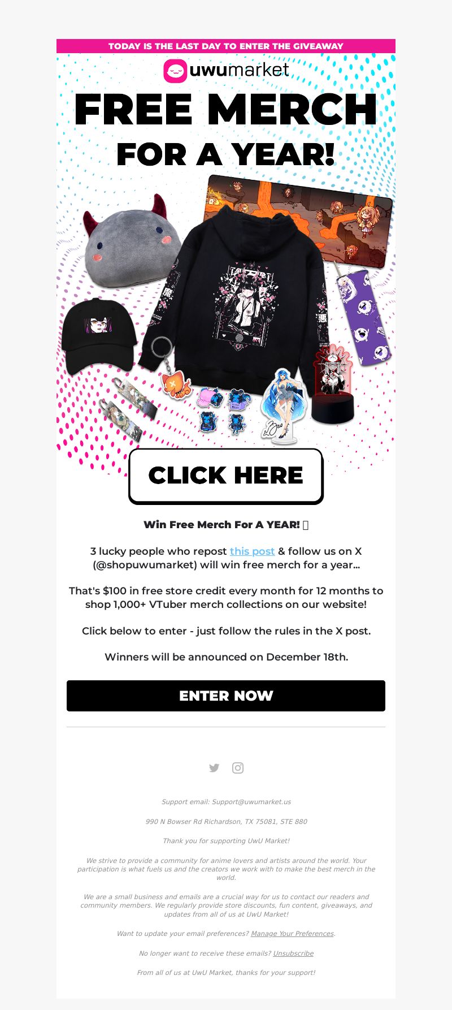Click the CLICK HERE button
This screenshot has width=452, height=1010.
226,476
